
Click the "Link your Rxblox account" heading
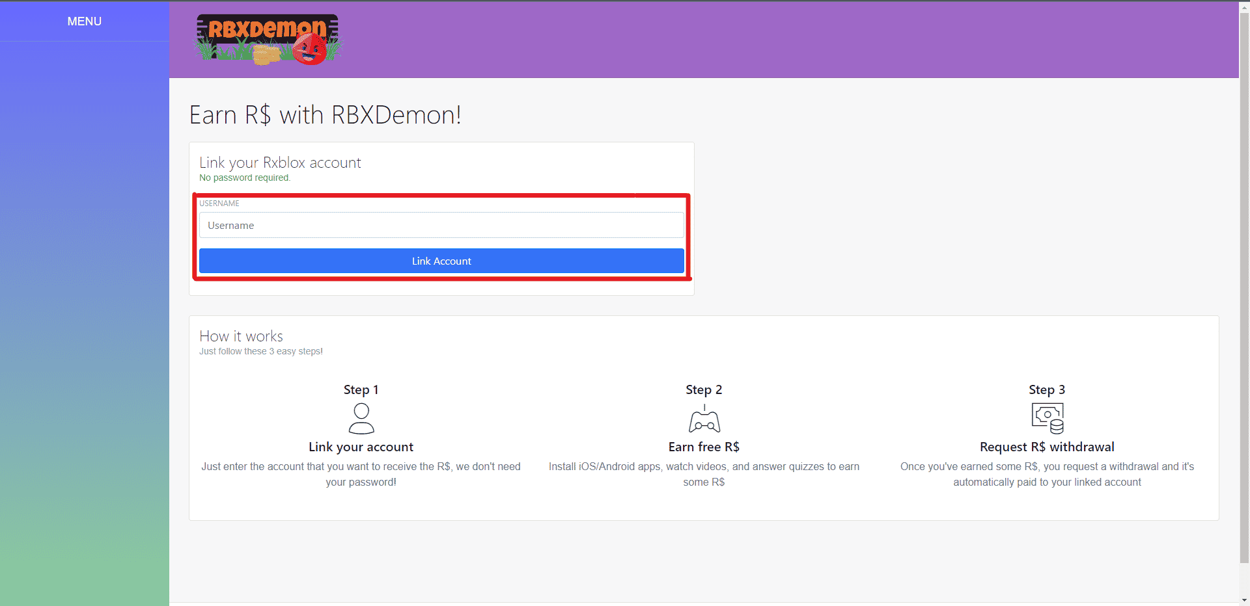click(x=280, y=163)
